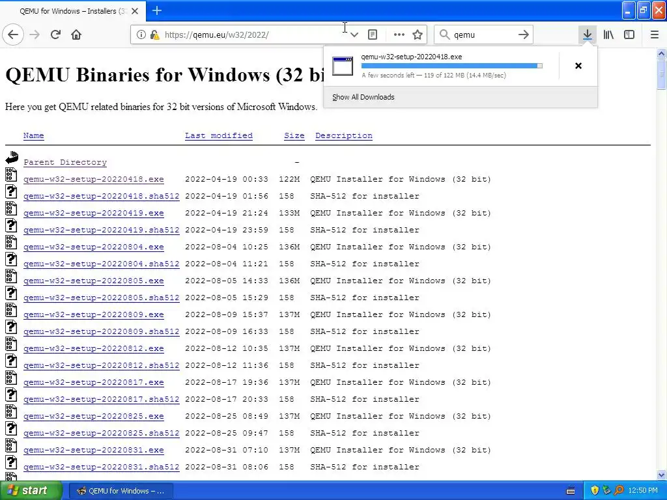Download qemu-w32-setup-20220805.exe

(x=94, y=281)
